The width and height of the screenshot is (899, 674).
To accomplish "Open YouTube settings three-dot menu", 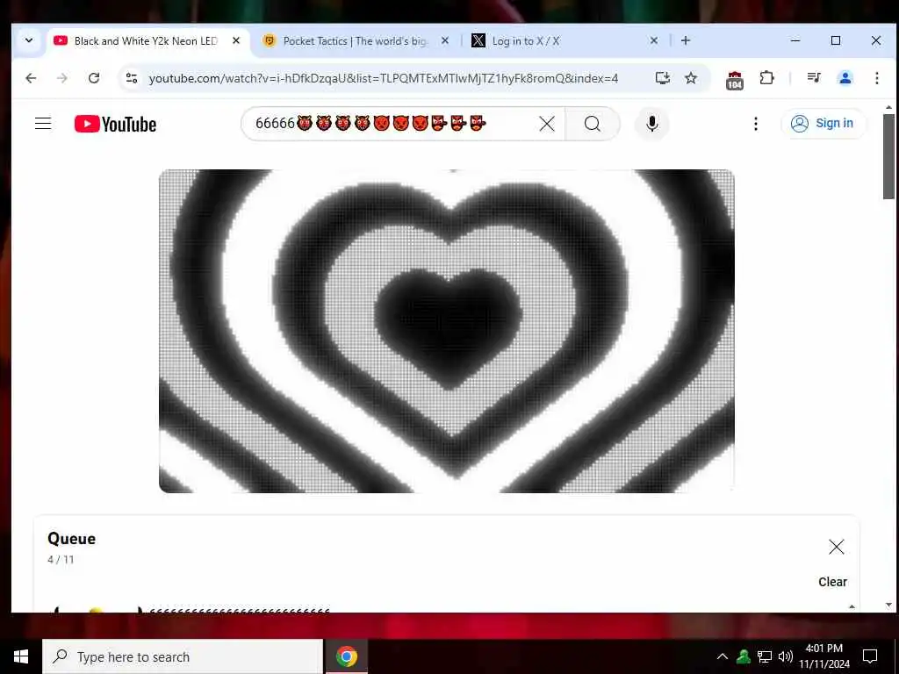I will 756,123.
